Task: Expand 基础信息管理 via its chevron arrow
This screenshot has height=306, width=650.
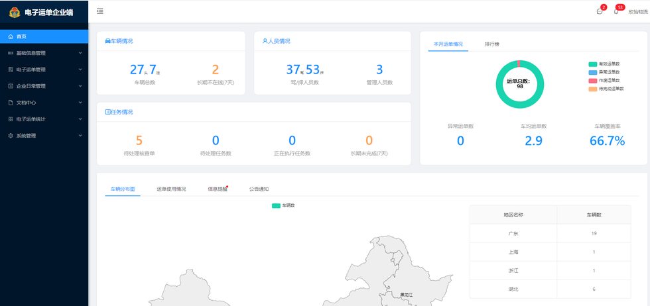Action: 80,53
